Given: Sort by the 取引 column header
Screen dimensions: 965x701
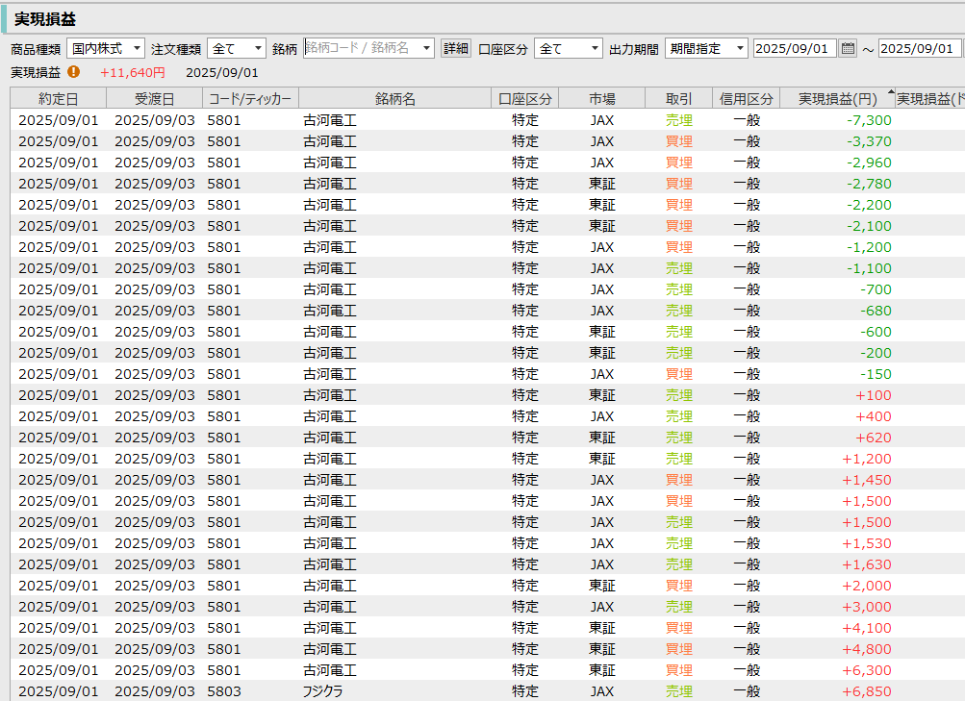Looking at the screenshot, I should (679, 98).
